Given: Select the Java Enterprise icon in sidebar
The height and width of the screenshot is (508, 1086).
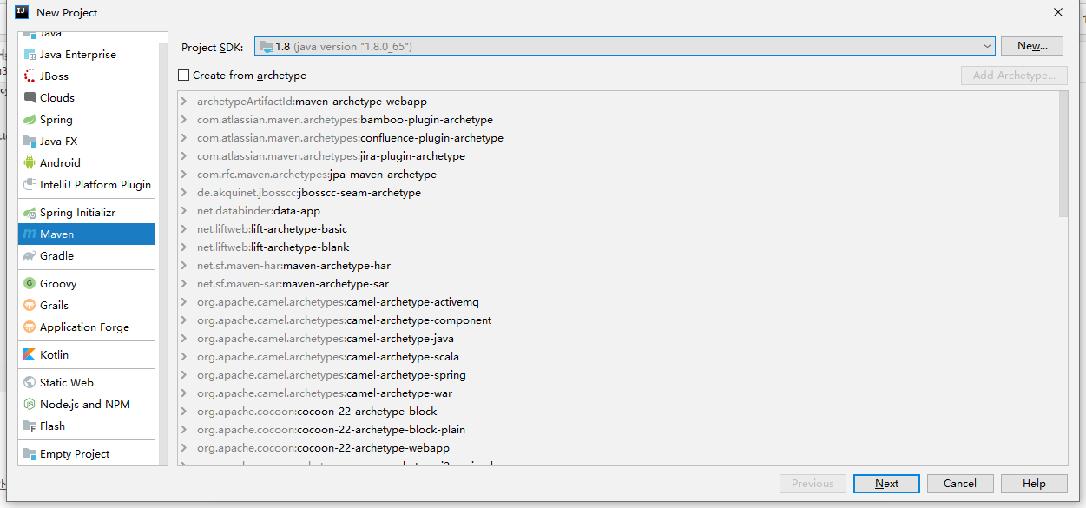Looking at the screenshot, I should [x=30, y=54].
